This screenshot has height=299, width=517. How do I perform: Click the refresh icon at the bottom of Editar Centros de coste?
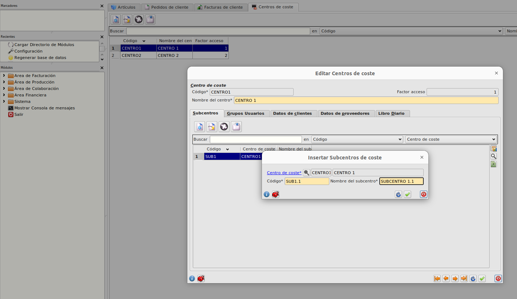click(473, 278)
